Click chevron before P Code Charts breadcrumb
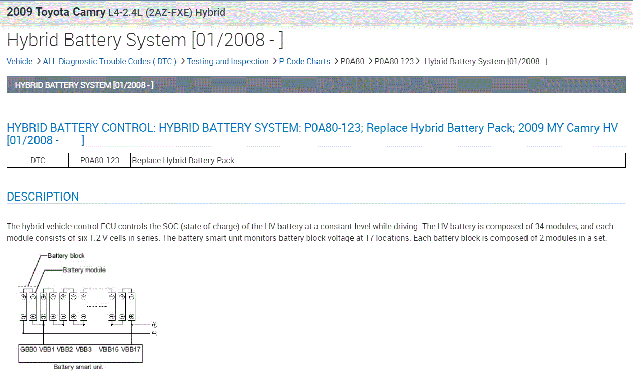Screen dimensions: 633x386 pos(275,61)
